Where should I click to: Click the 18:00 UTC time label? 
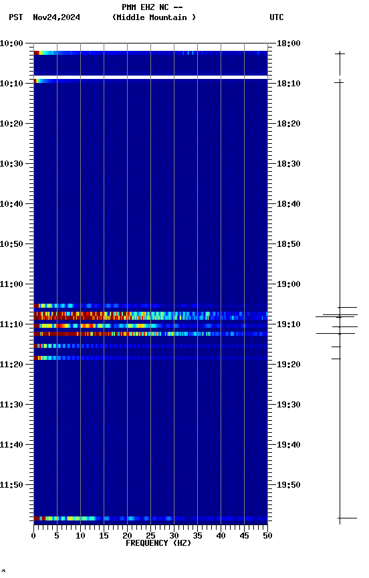(x=289, y=43)
